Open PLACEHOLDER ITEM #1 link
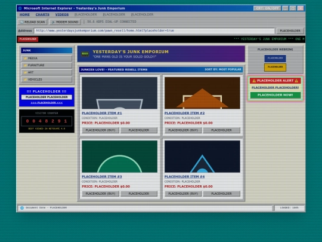This screenshot has width=322, height=242. (x=102, y=113)
